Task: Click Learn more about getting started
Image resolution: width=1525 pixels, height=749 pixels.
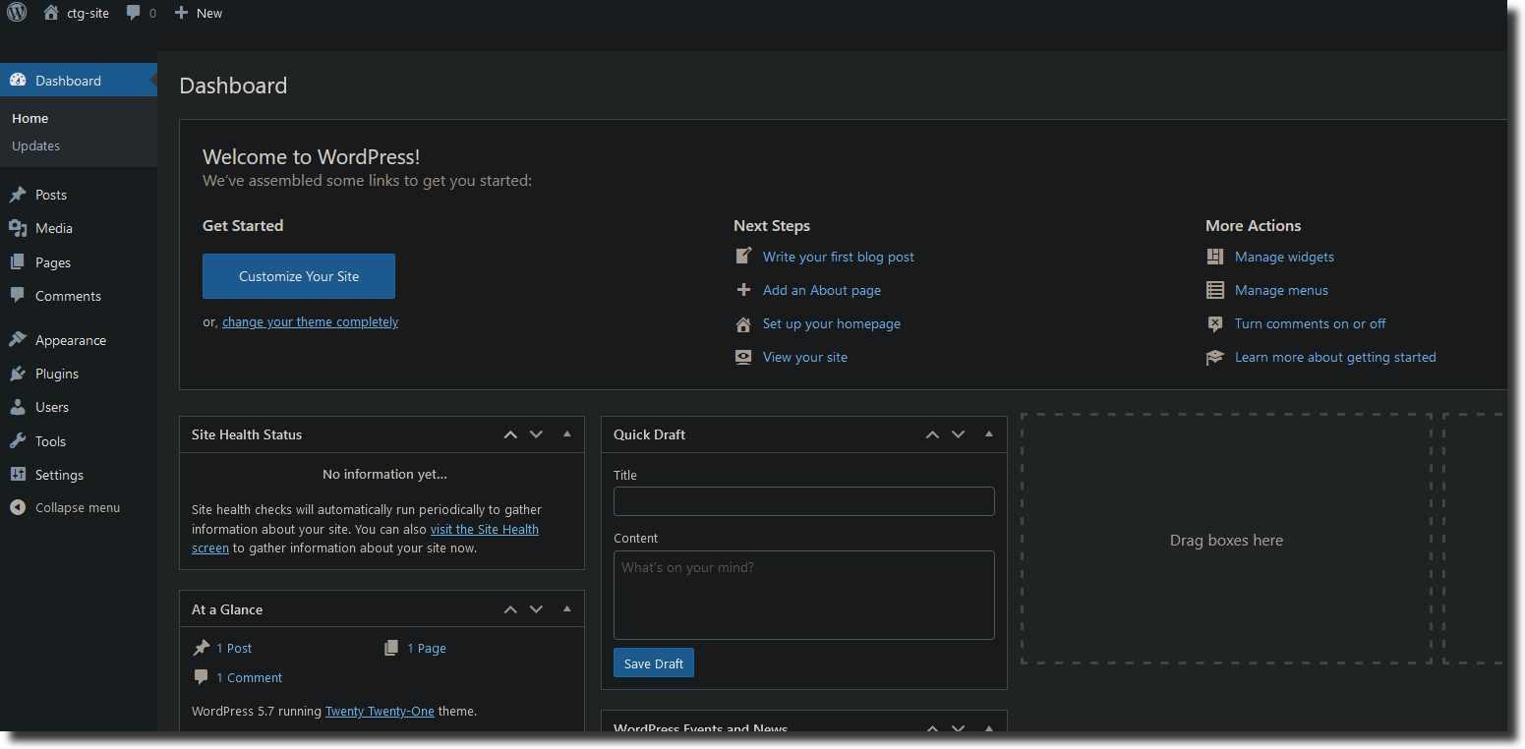Action: (x=1335, y=357)
